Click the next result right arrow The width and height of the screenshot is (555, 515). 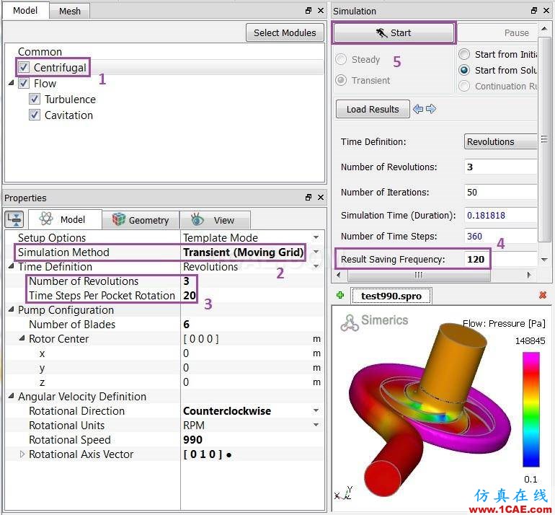(431, 109)
